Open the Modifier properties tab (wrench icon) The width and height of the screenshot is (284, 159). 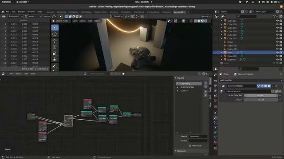[215, 118]
